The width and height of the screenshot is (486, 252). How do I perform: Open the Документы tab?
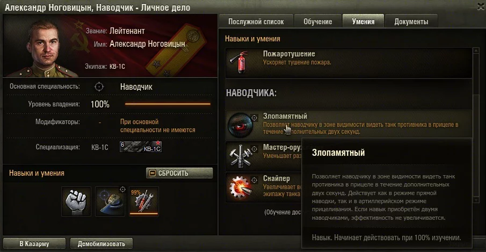(x=411, y=21)
